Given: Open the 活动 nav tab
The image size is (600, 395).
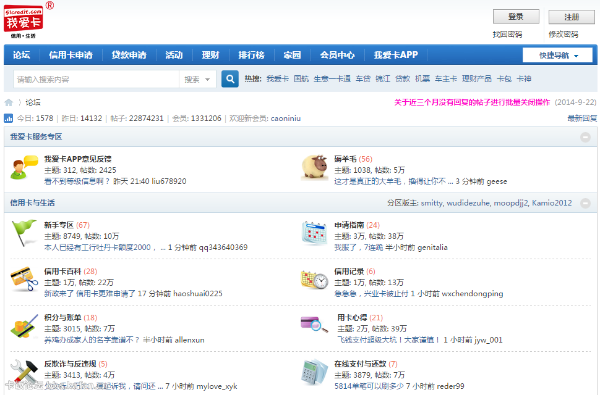Looking at the screenshot, I should tap(174, 55).
